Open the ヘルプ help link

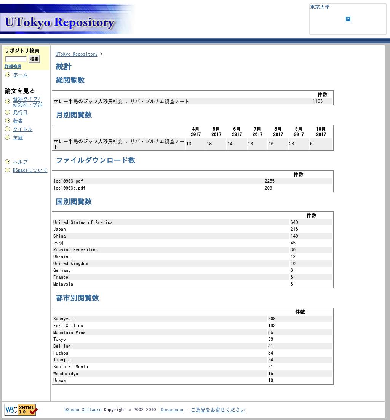pyautogui.click(x=20, y=162)
